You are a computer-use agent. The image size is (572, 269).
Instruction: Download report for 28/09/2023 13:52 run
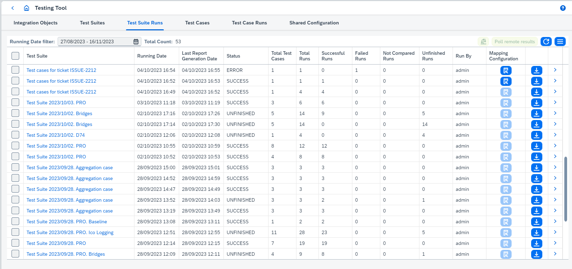tap(537, 200)
